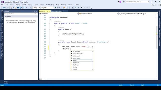
Task: Open the Edit menu
Action: pos(7,5)
